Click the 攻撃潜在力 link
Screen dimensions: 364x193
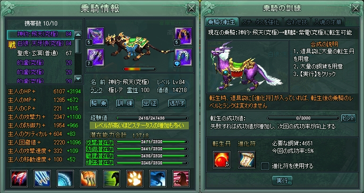click(x=100, y=142)
